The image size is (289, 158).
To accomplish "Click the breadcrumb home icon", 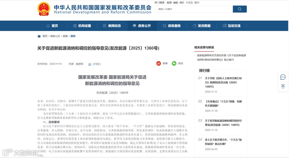I will [x=39, y=36].
